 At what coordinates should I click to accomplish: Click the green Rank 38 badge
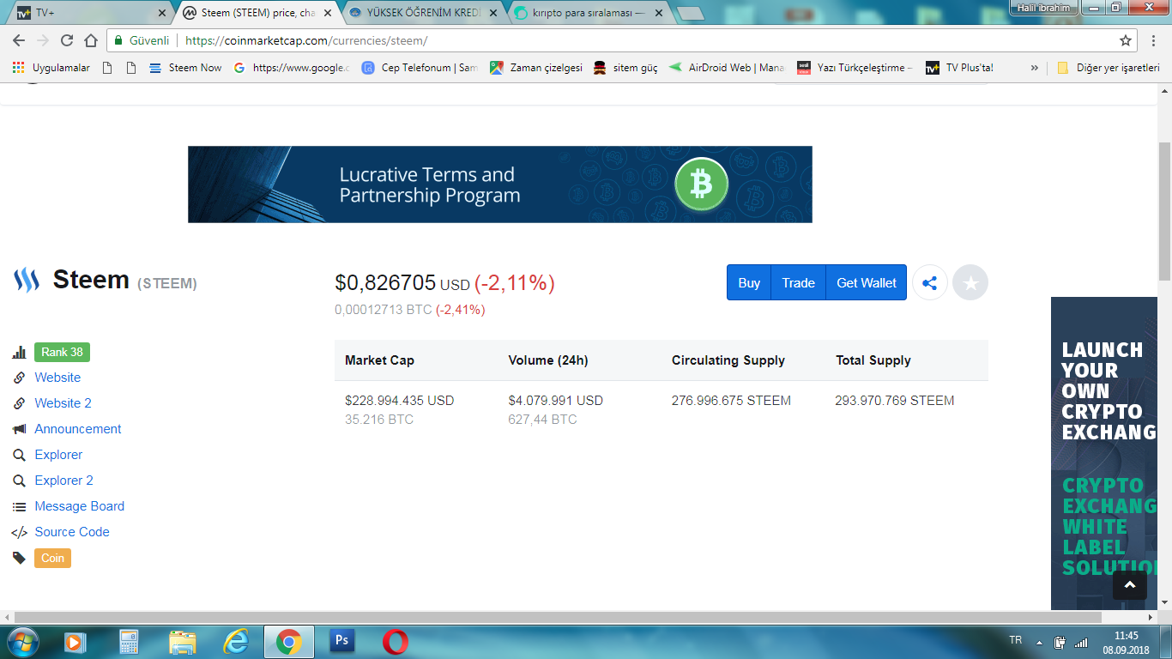(x=62, y=352)
